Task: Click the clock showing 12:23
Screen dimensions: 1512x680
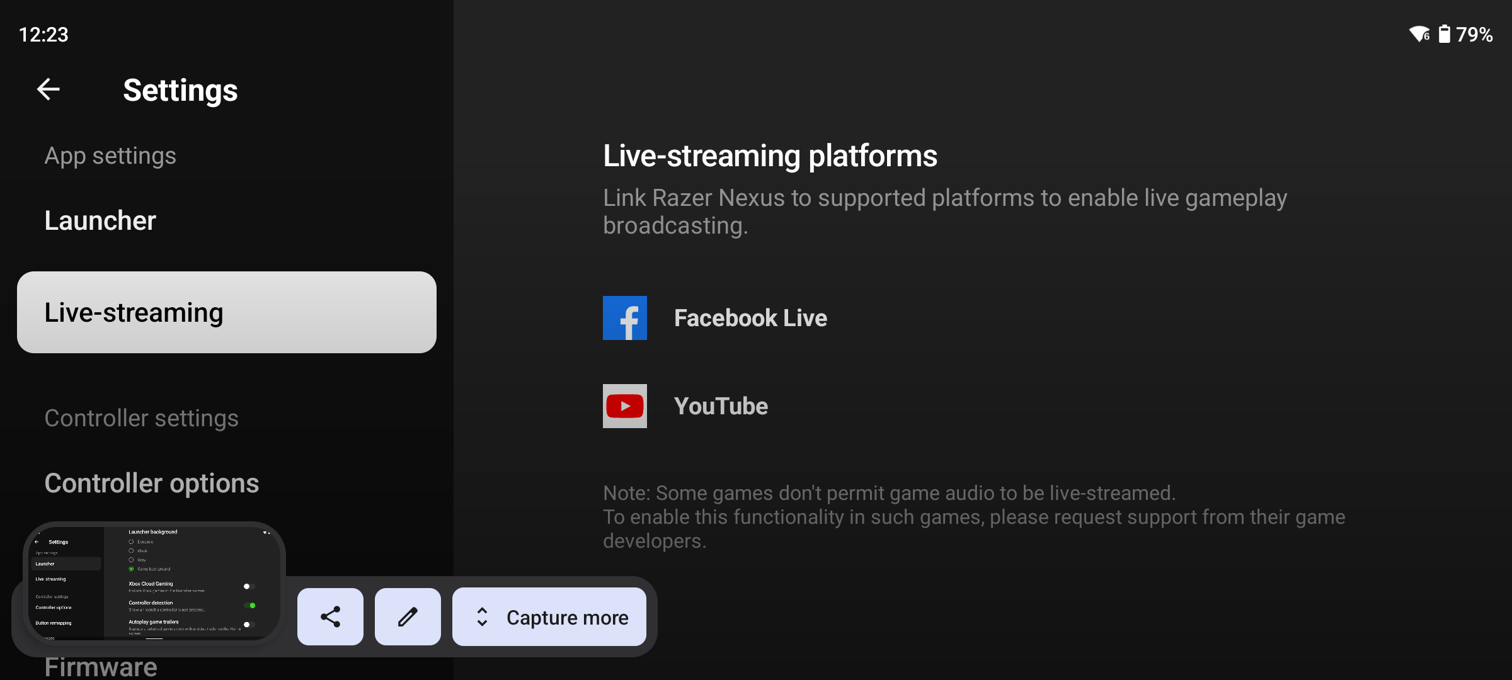Action: (43, 34)
